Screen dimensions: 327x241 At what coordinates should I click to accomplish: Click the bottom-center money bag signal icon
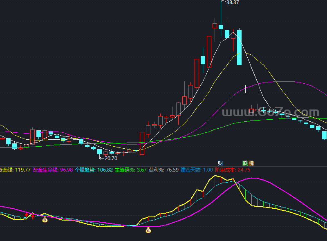pyautogui.click(x=148, y=231)
